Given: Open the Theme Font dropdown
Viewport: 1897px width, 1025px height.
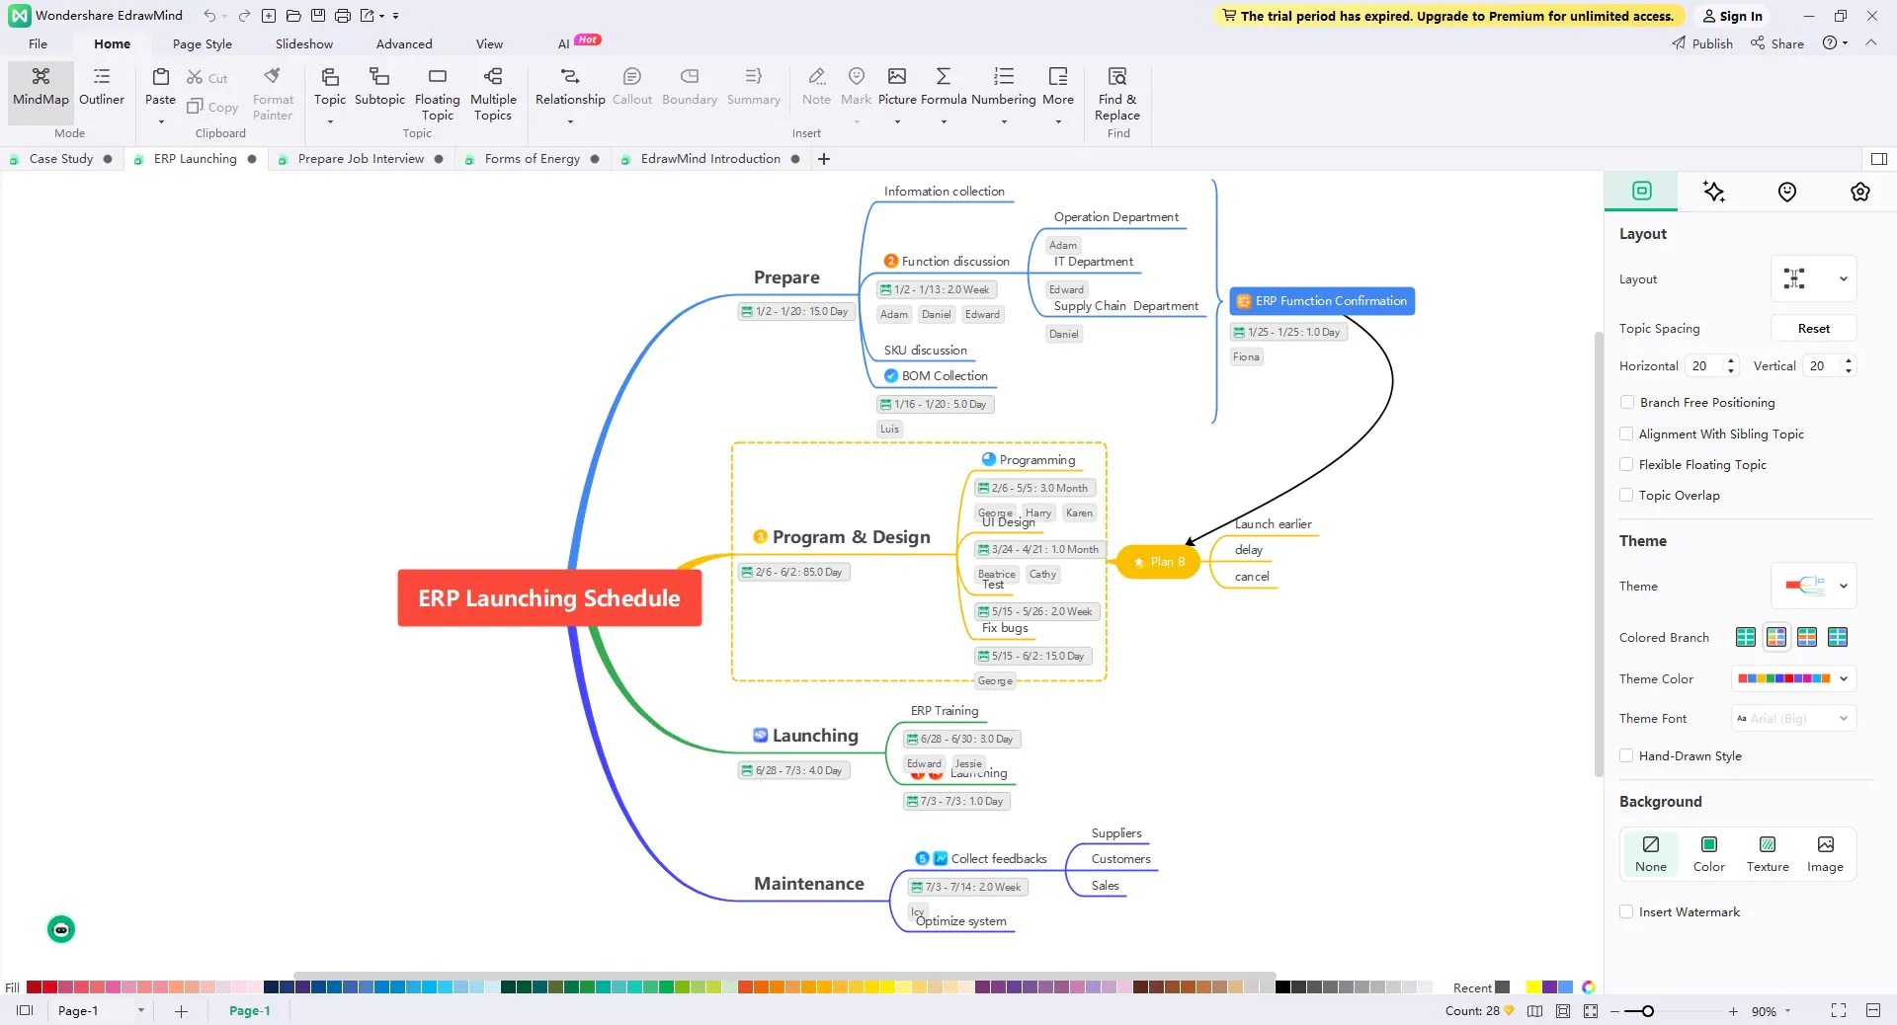Looking at the screenshot, I should [x=1794, y=718].
